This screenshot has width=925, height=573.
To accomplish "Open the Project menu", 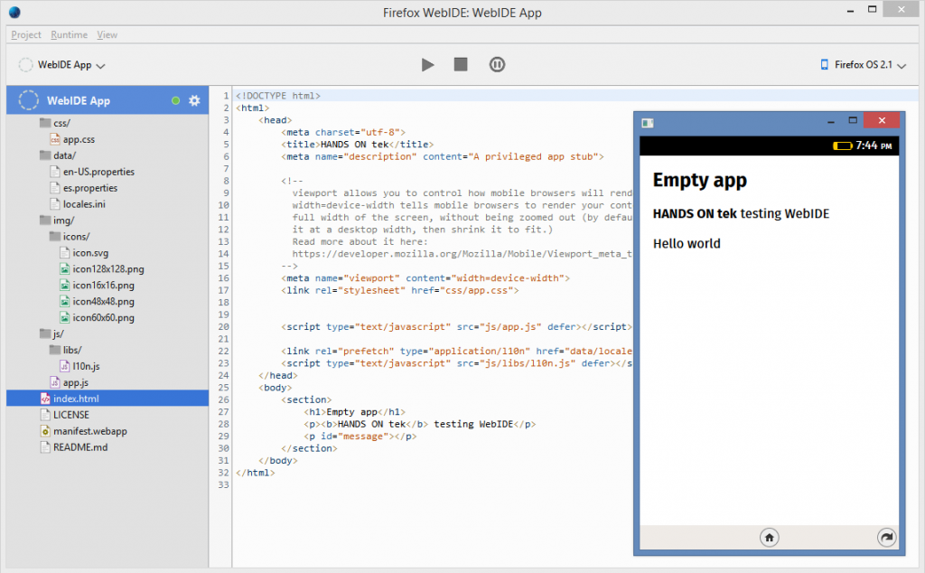I will click(26, 34).
